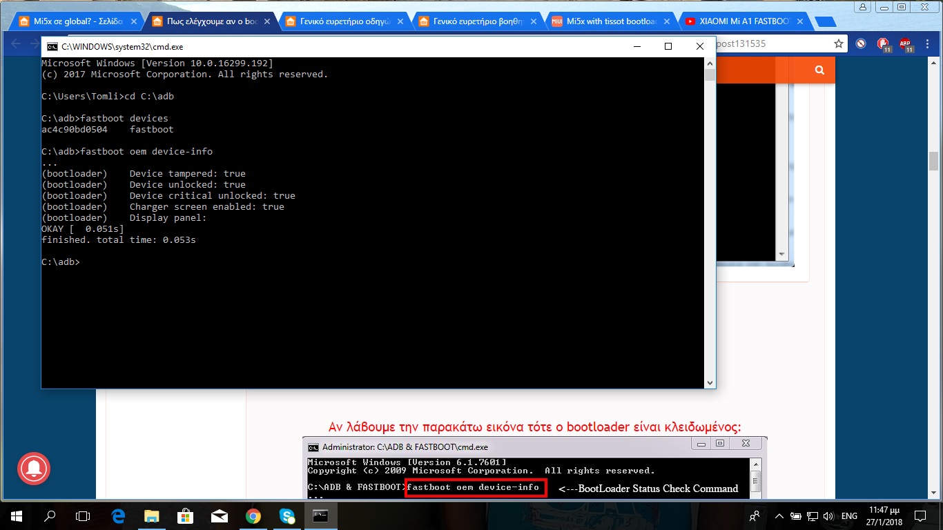Open Action Center notifications icon

tap(920, 516)
